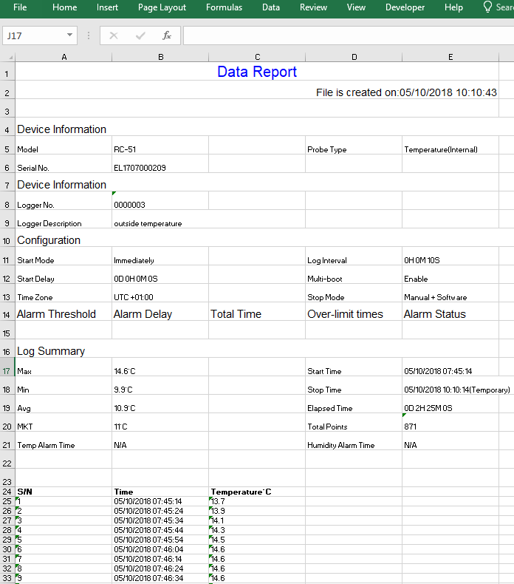Select row 1 header
Image resolution: width=514 pixels, height=584 pixels.
click(7, 72)
